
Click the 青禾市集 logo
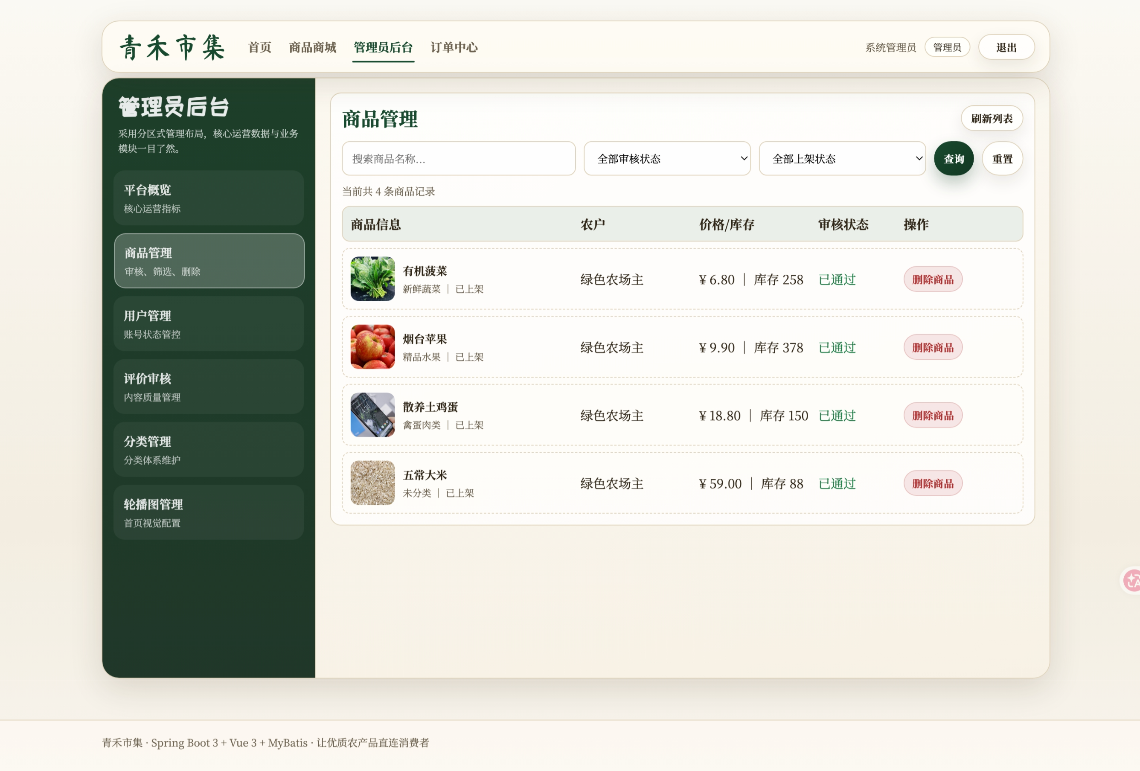172,48
